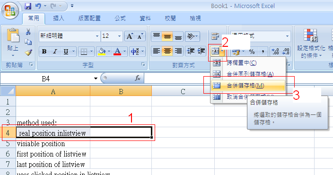Apply cell borders icon
This screenshot has height=175, width=333.
coord(84,52)
